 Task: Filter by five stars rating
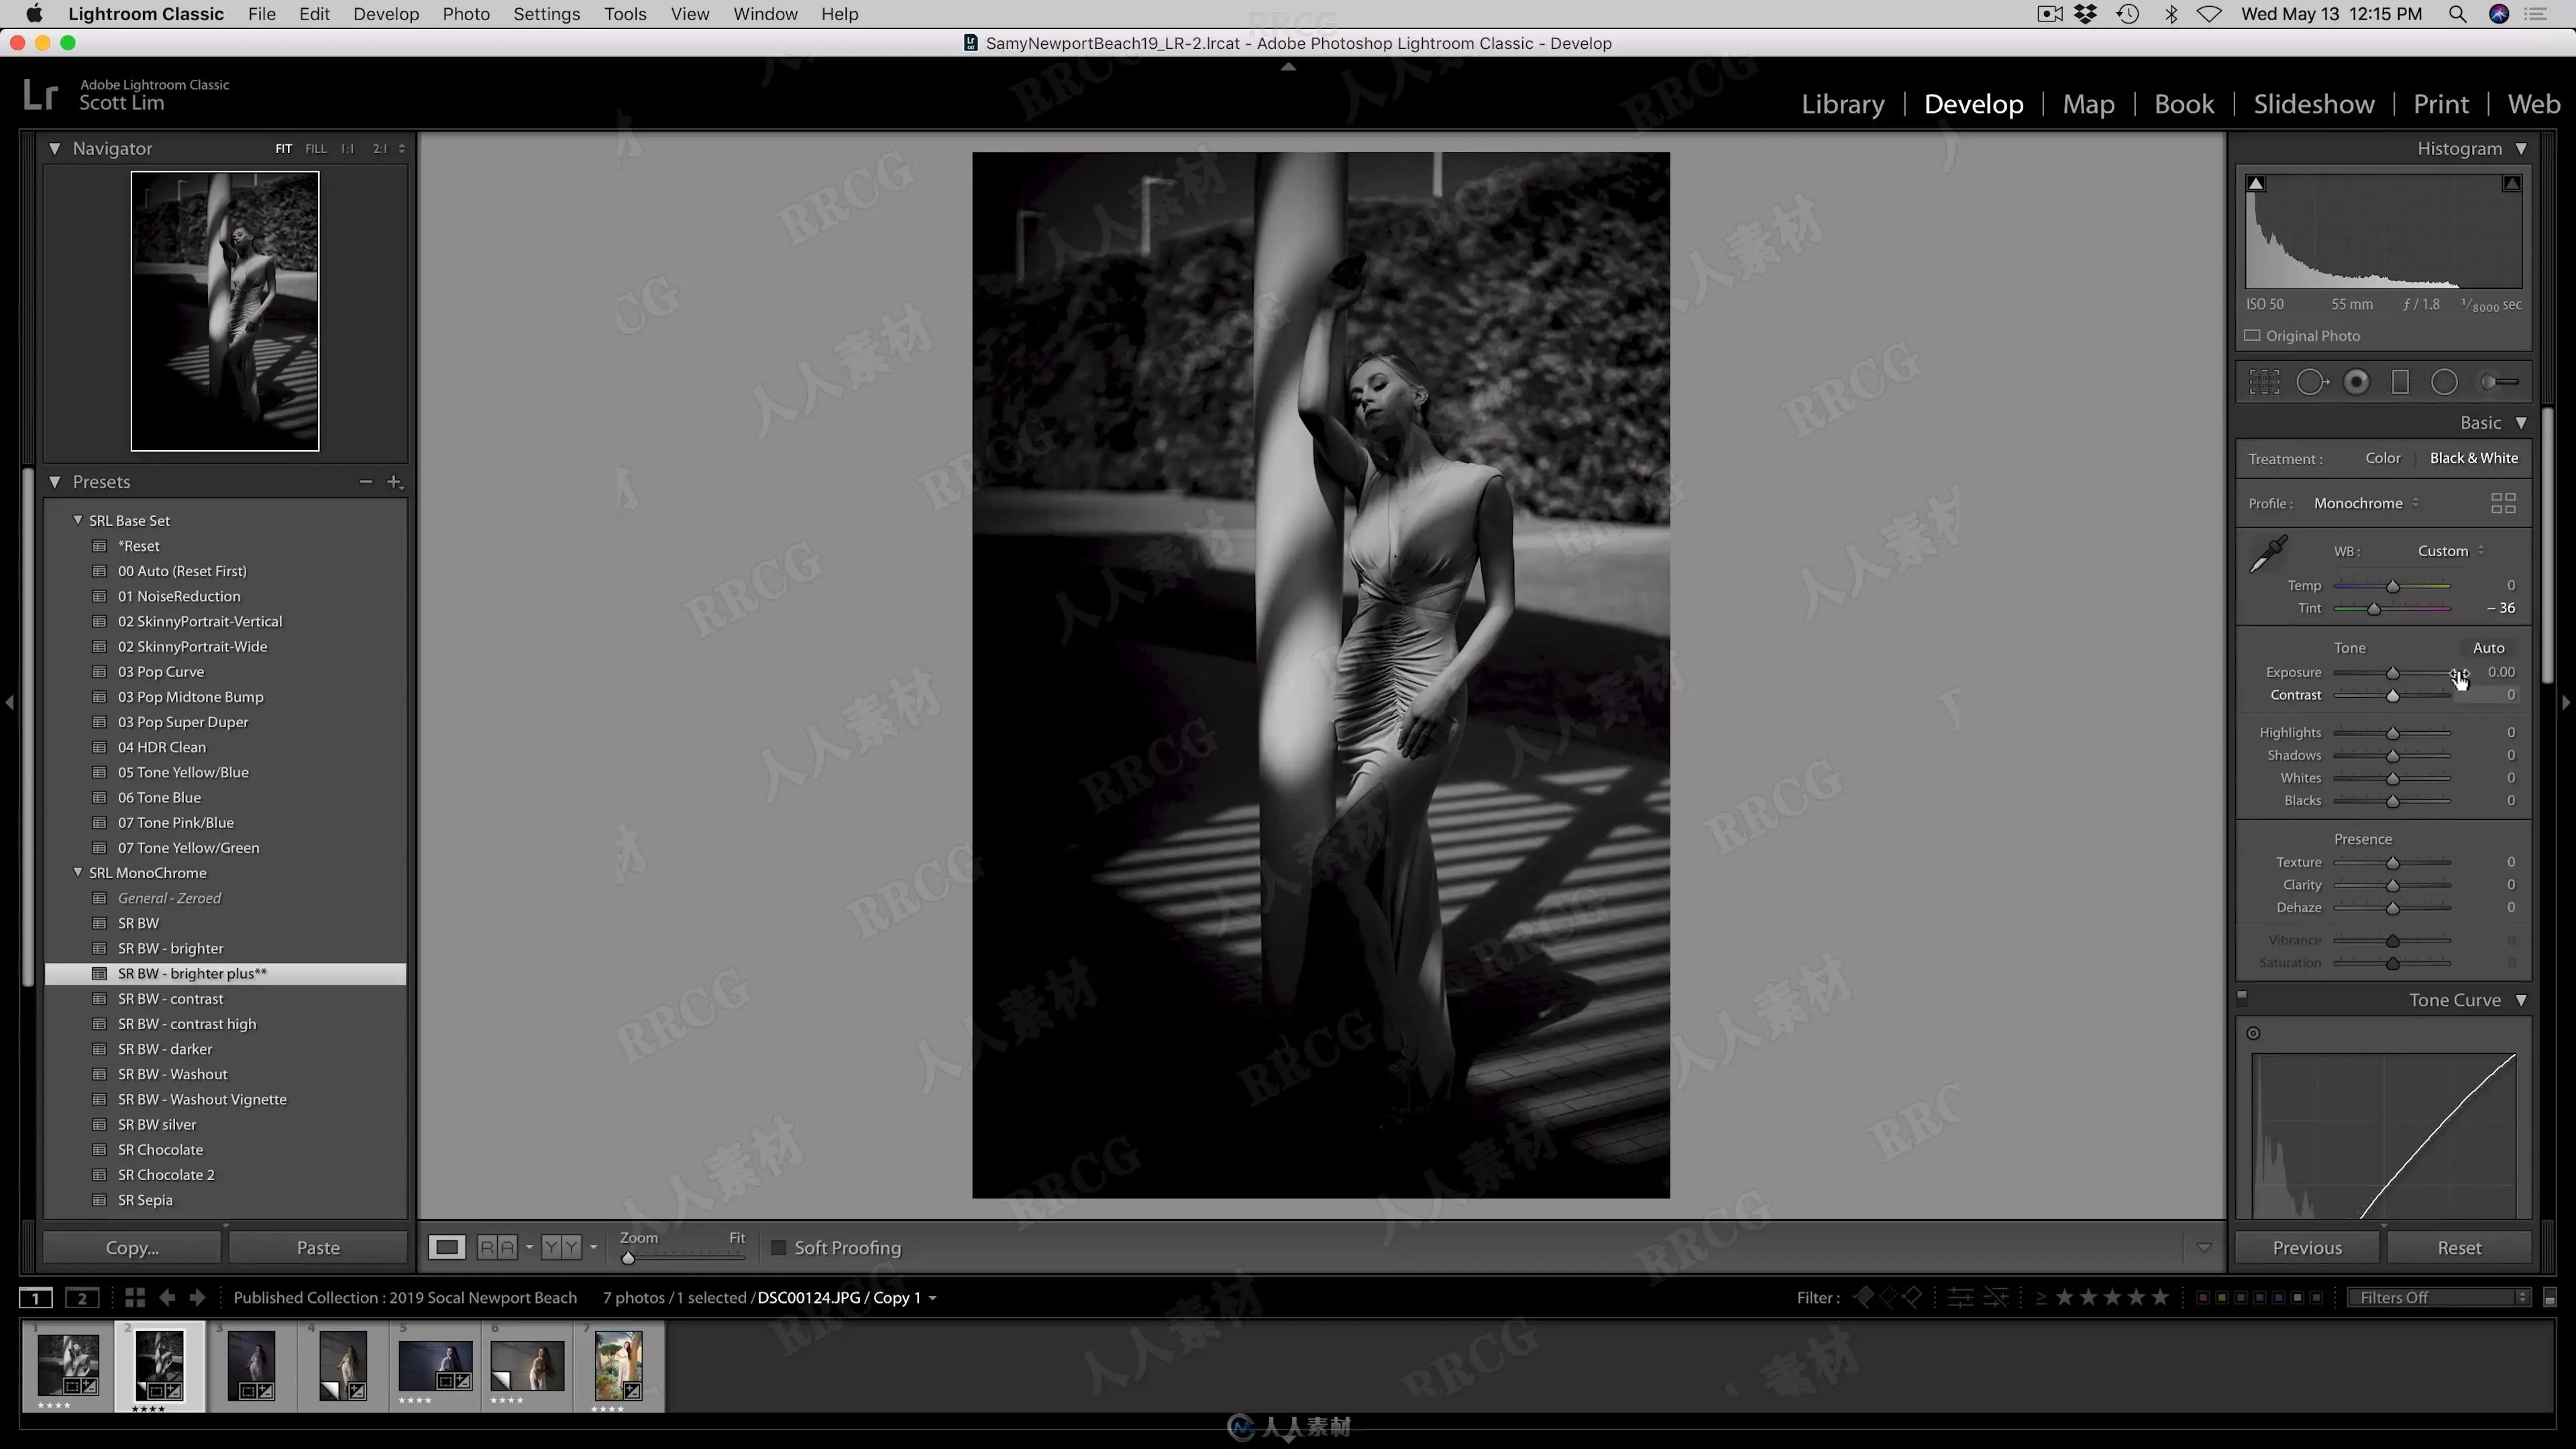[2160, 1298]
